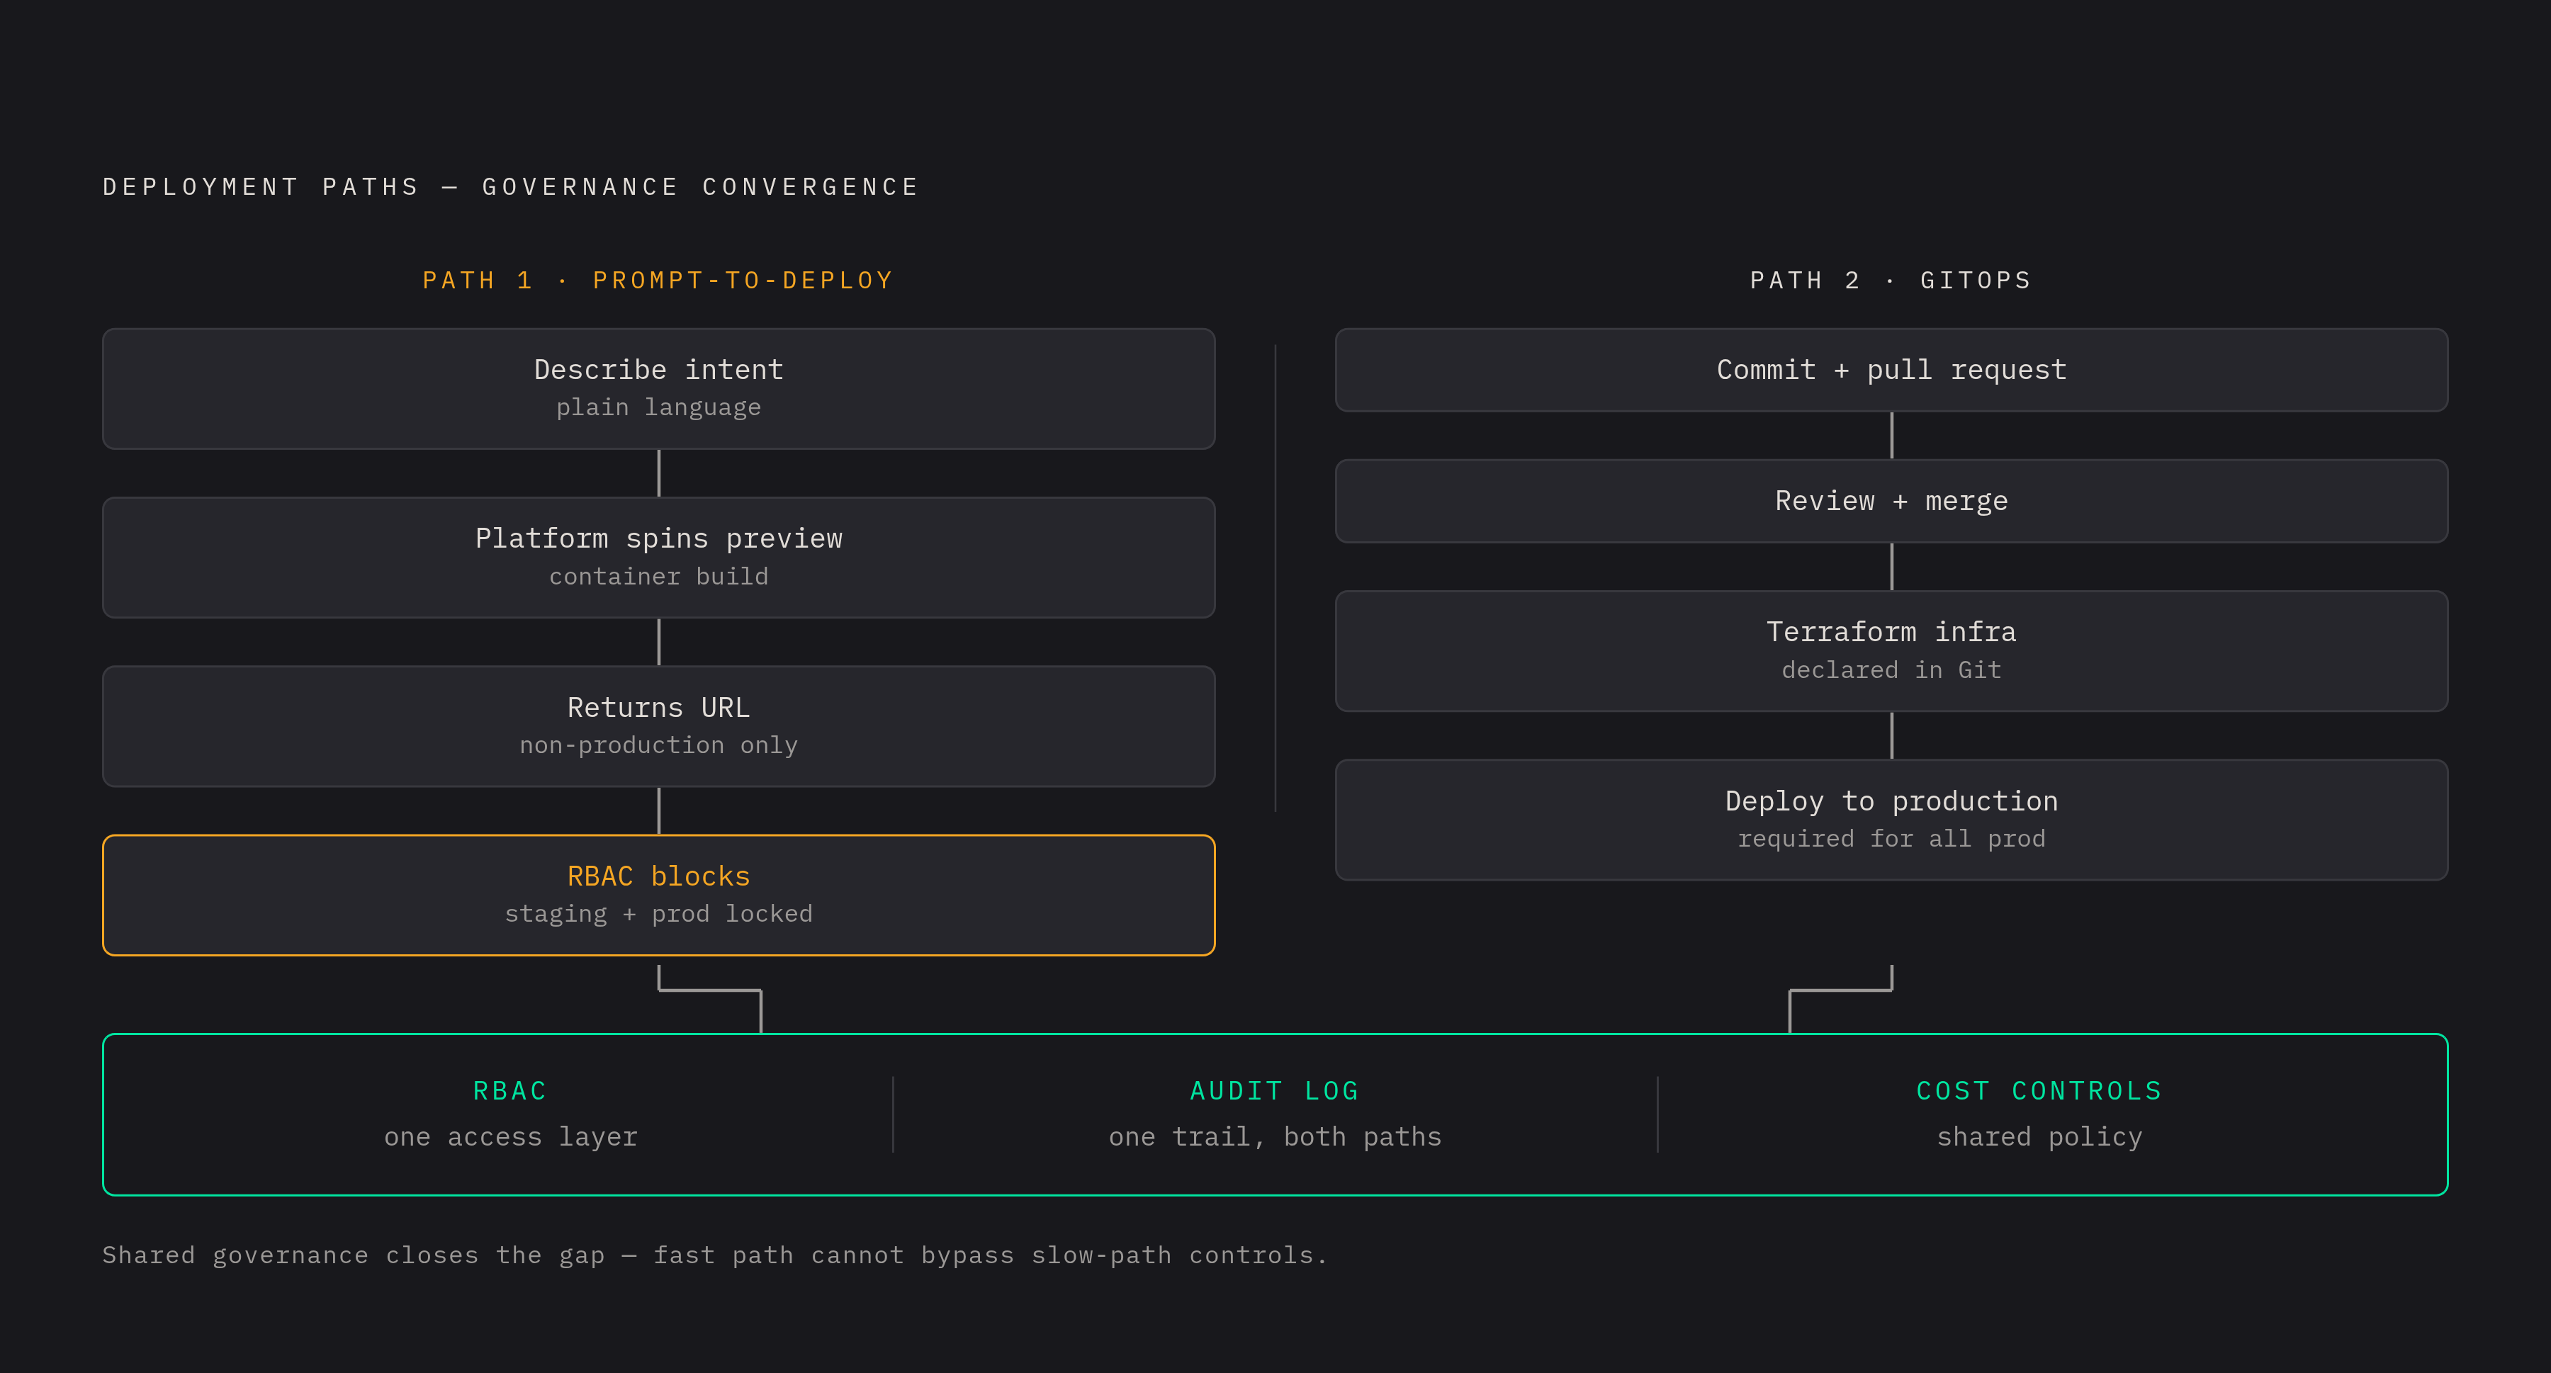Click the 'COST CONTROLS' governance label
The width and height of the screenshot is (2551, 1373).
click(x=2039, y=1091)
